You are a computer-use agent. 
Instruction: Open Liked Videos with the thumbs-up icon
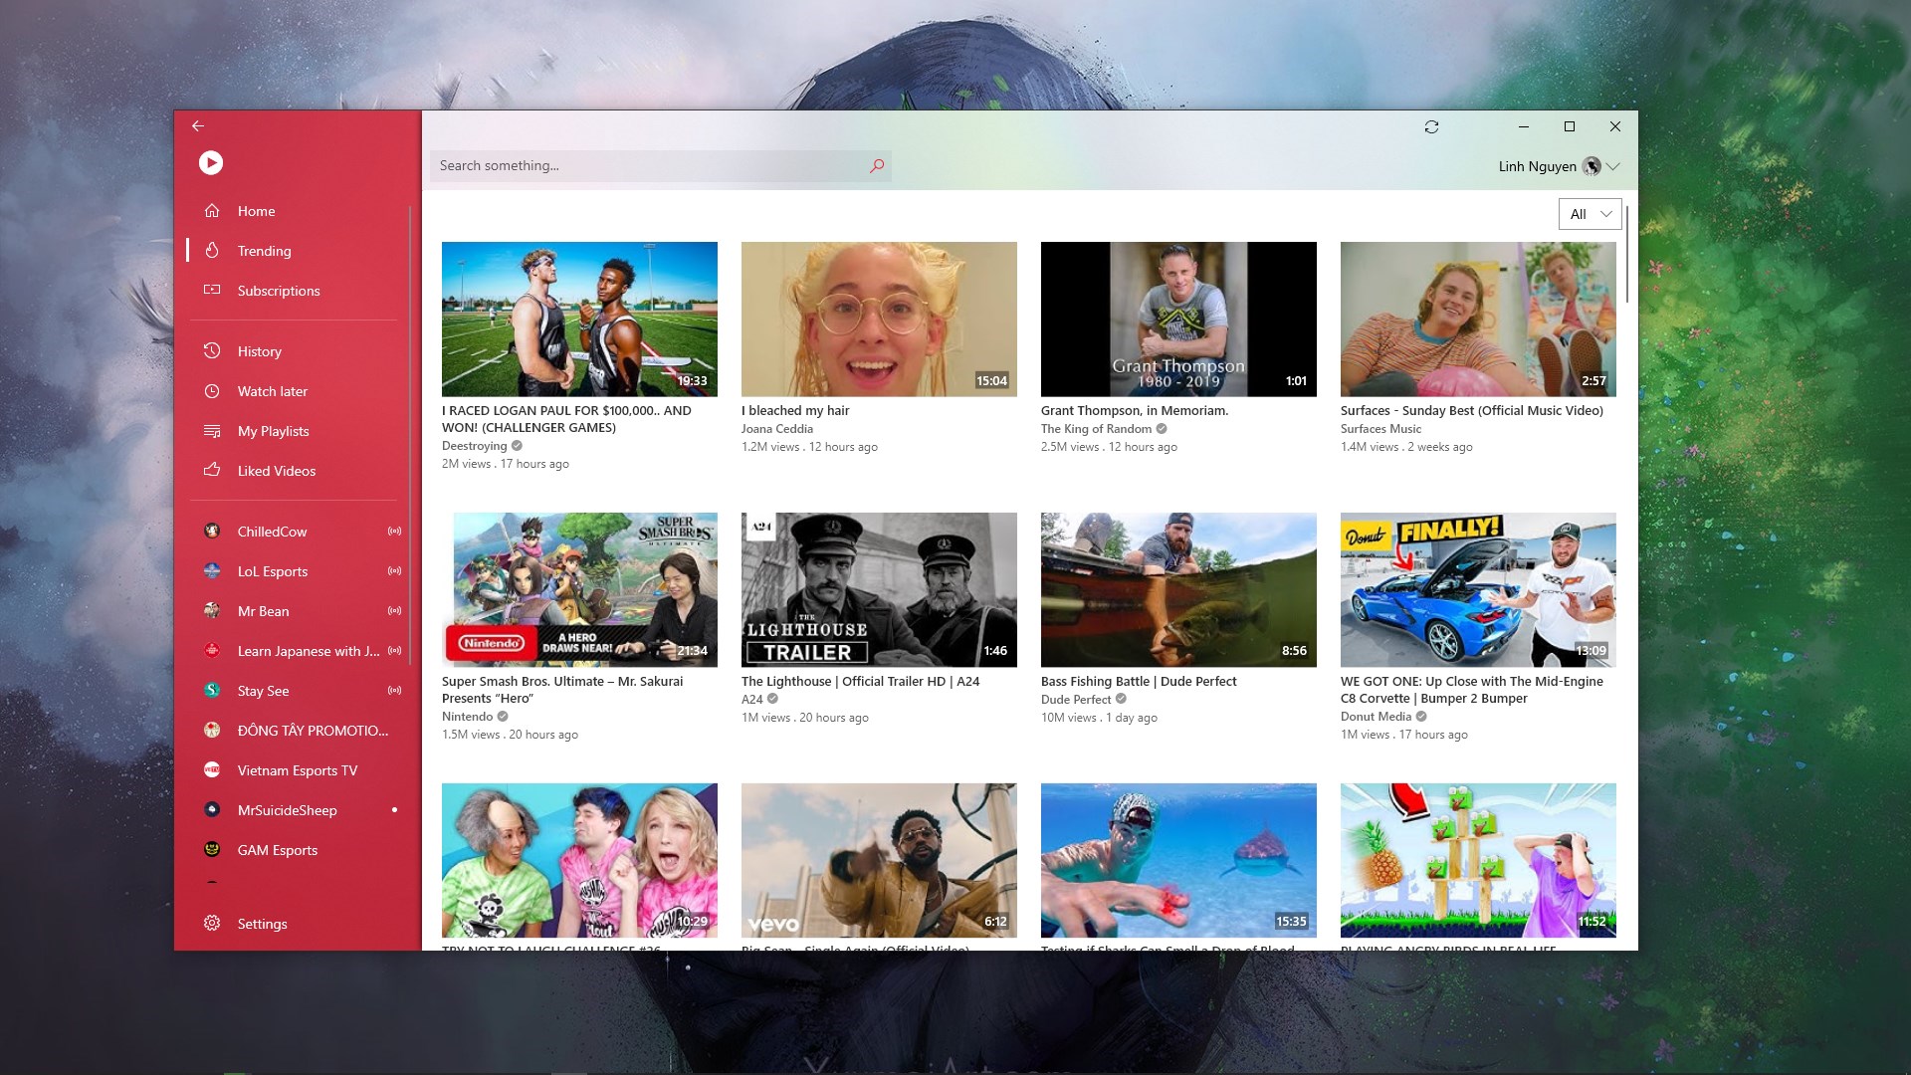point(211,470)
